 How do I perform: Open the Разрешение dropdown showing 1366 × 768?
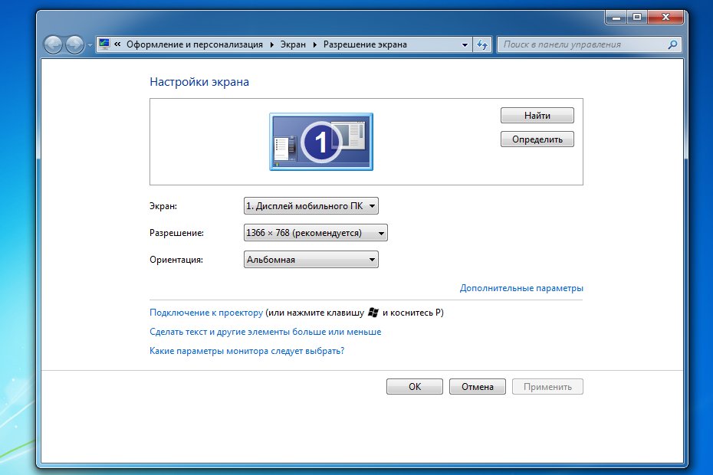coord(315,233)
